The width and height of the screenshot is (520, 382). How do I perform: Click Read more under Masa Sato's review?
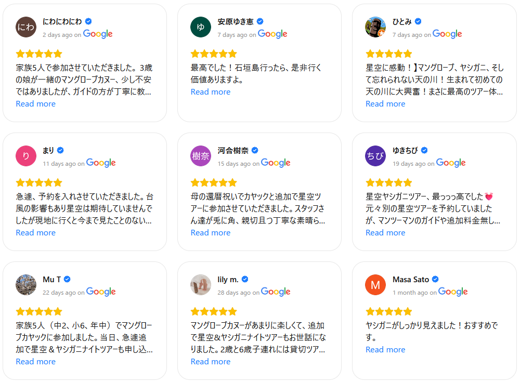pos(385,350)
